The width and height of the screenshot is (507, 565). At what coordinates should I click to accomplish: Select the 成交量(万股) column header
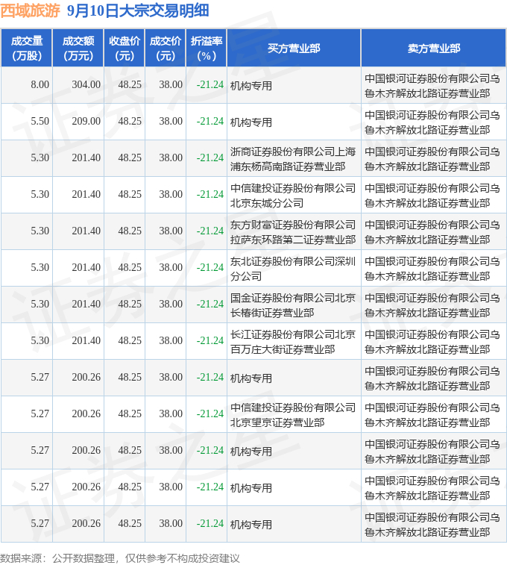27,49
